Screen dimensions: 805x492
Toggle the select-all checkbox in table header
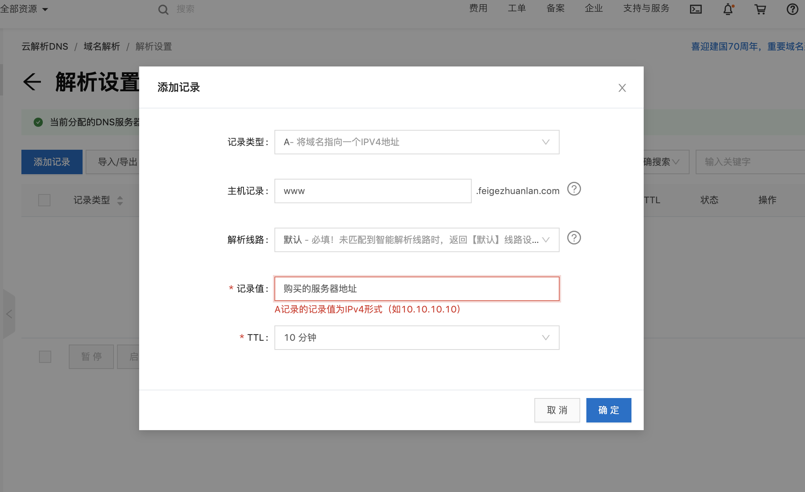[x=44, y=200]
